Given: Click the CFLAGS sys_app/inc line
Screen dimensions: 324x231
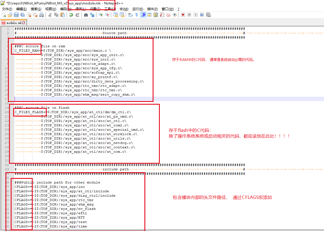Looking at the screenshot, I should (x=50, y=187).
